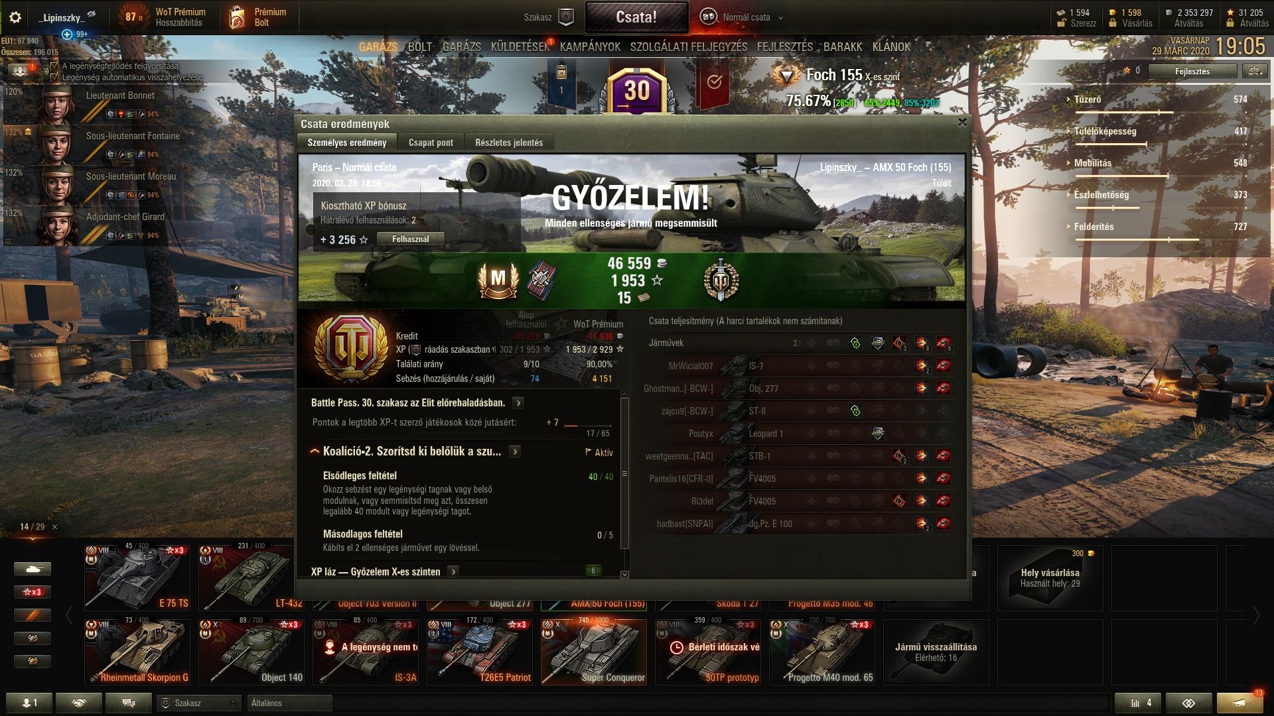Open the Battle Pass level 30 emblem
This screenshot has height=716, width=1274.
[637, 91]
